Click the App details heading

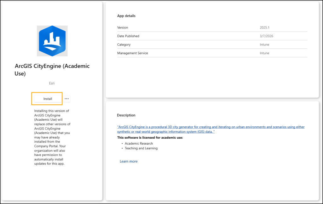pos(126,16)
